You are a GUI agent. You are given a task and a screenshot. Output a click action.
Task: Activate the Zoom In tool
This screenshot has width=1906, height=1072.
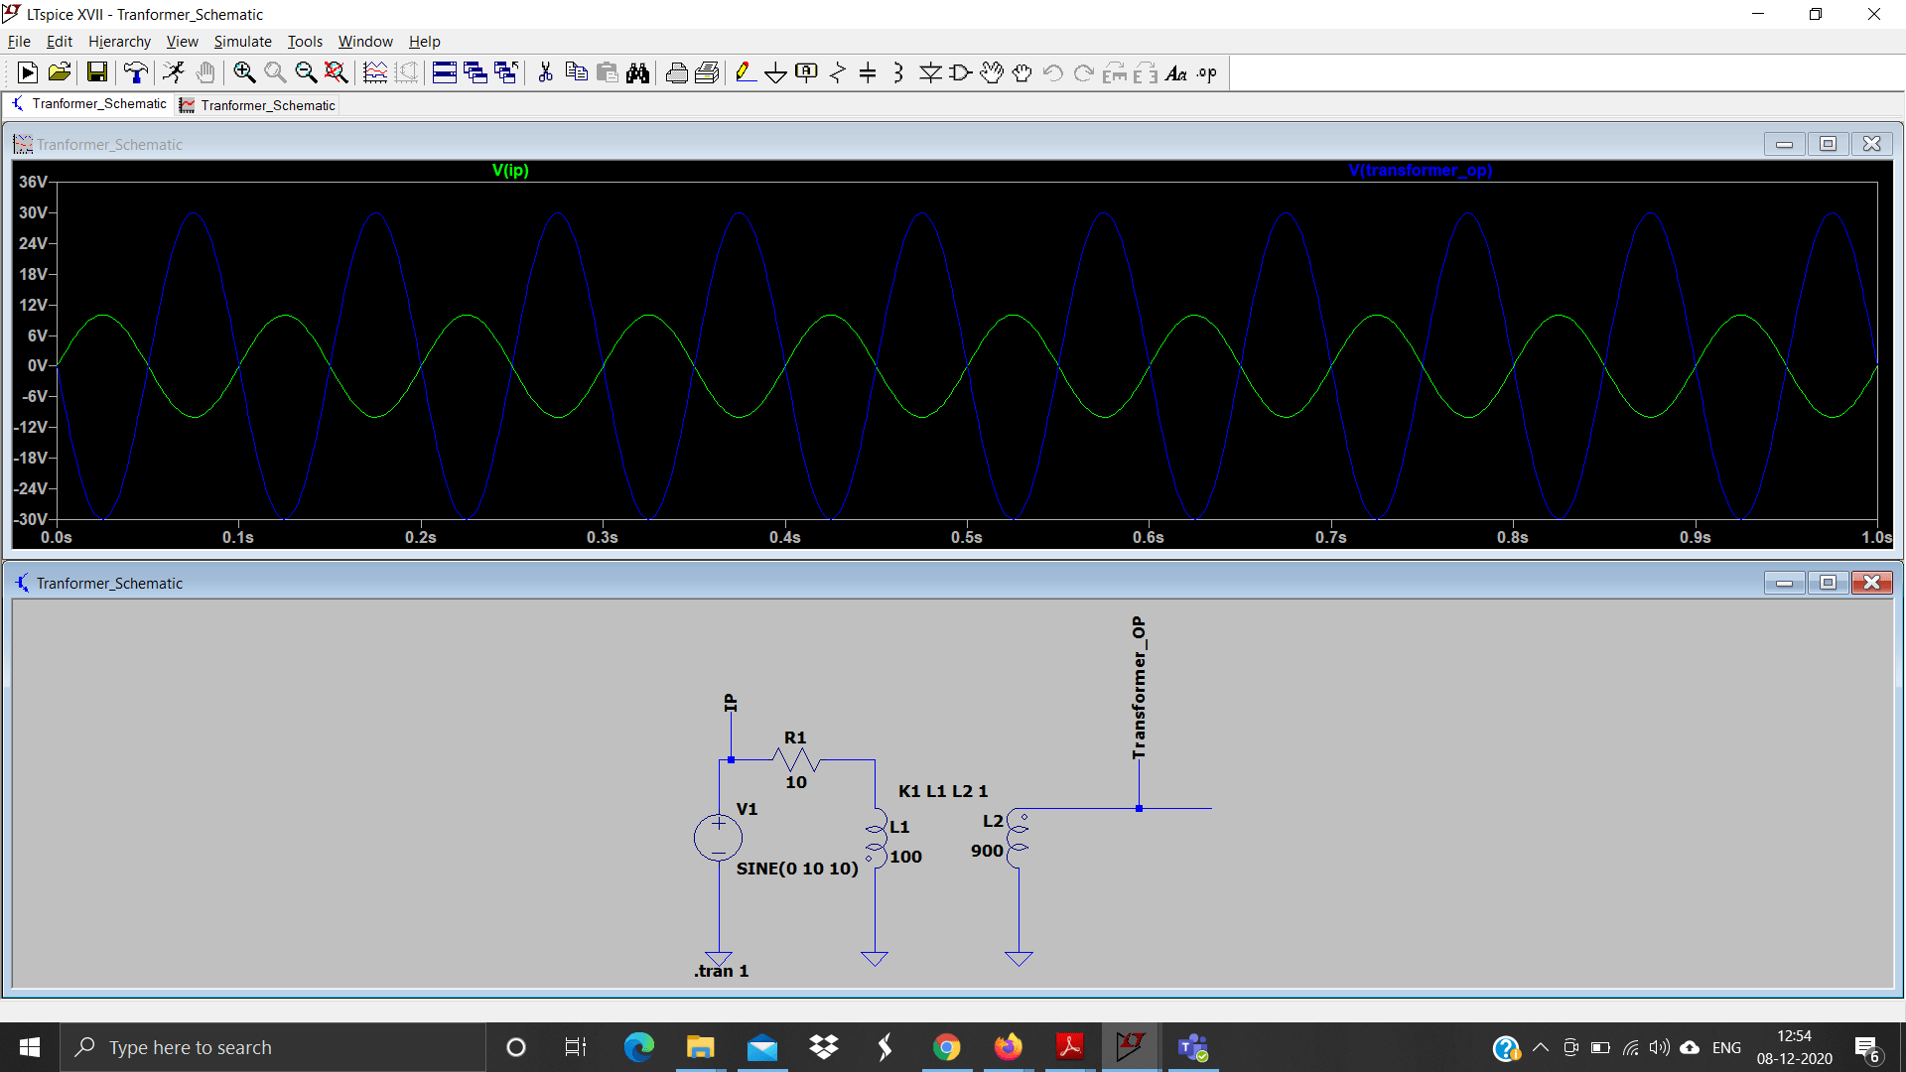(x=244, y=71)
